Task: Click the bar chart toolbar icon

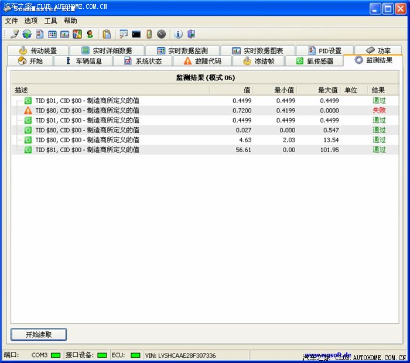Action: point(64,34)
